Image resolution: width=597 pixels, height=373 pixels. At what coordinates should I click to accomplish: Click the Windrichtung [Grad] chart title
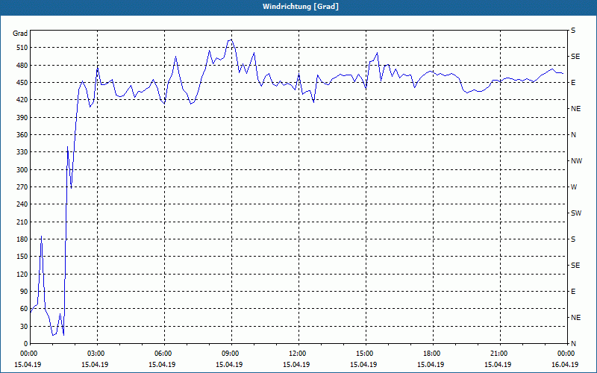coord(301,7)
